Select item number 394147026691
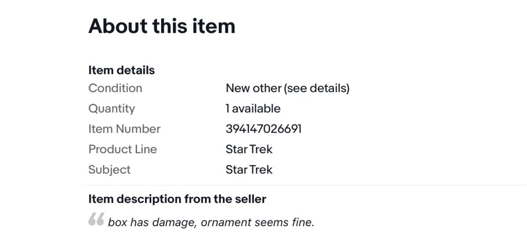 tap(263, 129)
